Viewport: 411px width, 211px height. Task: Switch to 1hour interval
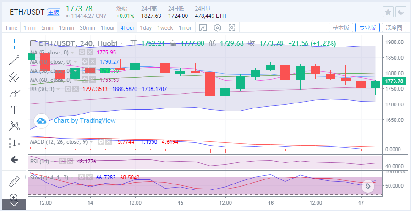[108, 28]
